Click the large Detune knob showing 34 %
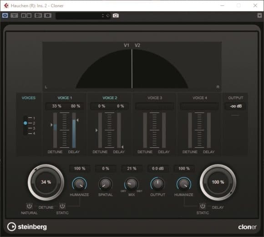 coord(46,182)
